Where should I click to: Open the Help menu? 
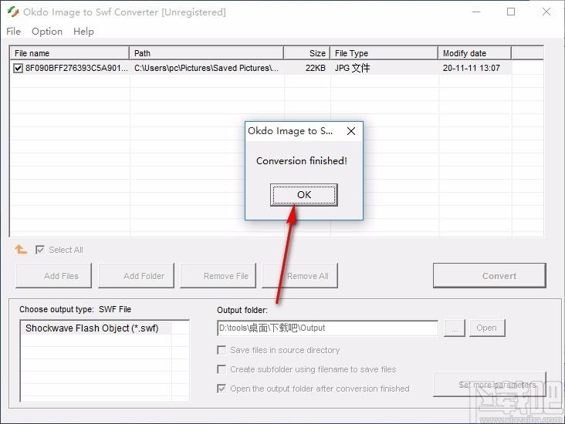[83, 32]
